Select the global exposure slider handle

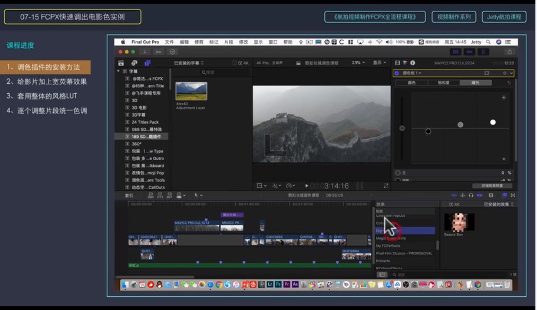click(x=402, y=128)
